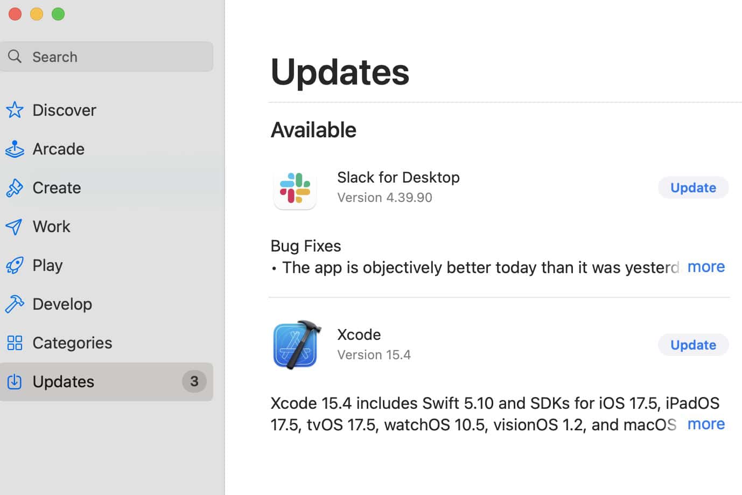Select the Updates sidebar tab
The width and height of the screenshot is (742, 495).
pos(64,382)
